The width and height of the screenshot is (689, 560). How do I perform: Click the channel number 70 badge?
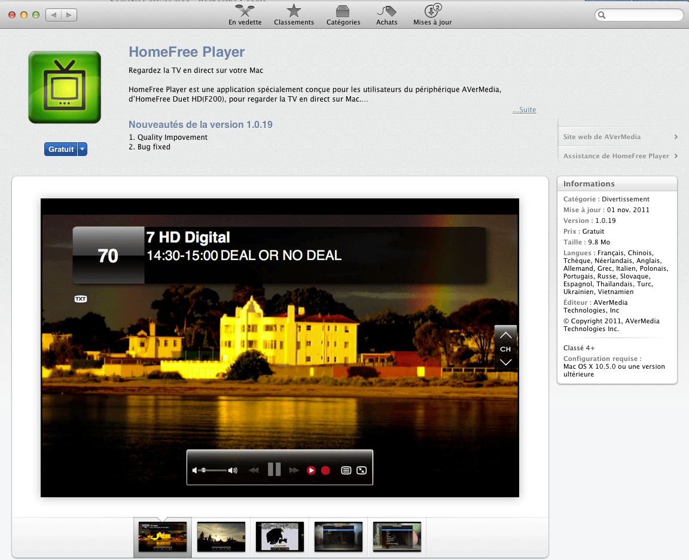pos(108,255)
